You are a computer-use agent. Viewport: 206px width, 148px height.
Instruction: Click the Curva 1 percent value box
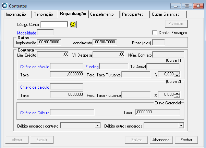pyautogui.click(x=166, y=74)
